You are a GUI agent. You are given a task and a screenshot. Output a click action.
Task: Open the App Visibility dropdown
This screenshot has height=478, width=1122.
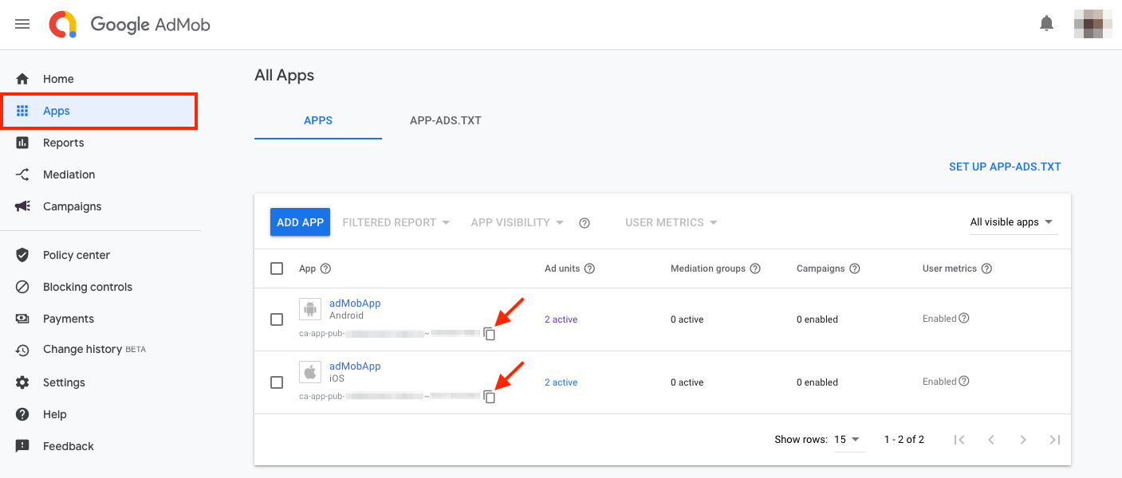tap(518, 222)
